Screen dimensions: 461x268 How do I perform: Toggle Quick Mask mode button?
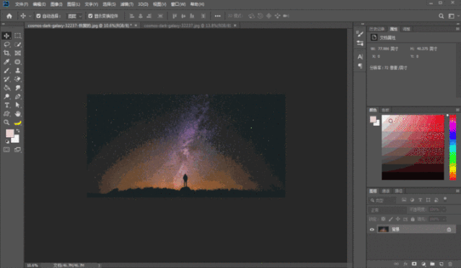coord(6,150)
